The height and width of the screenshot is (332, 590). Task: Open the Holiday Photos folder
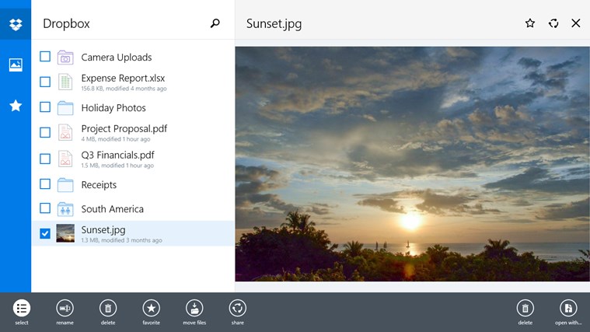[113, 108]
